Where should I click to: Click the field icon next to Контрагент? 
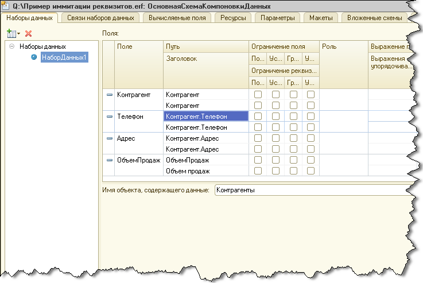(x=110, y=95)
